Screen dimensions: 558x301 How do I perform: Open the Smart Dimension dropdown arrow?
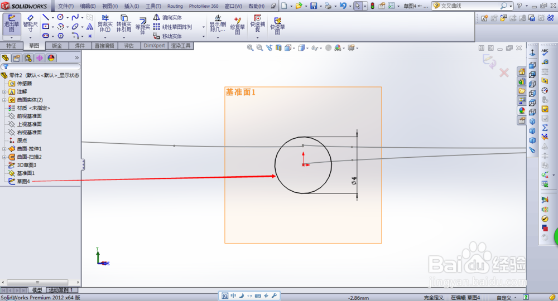(30, 37)
